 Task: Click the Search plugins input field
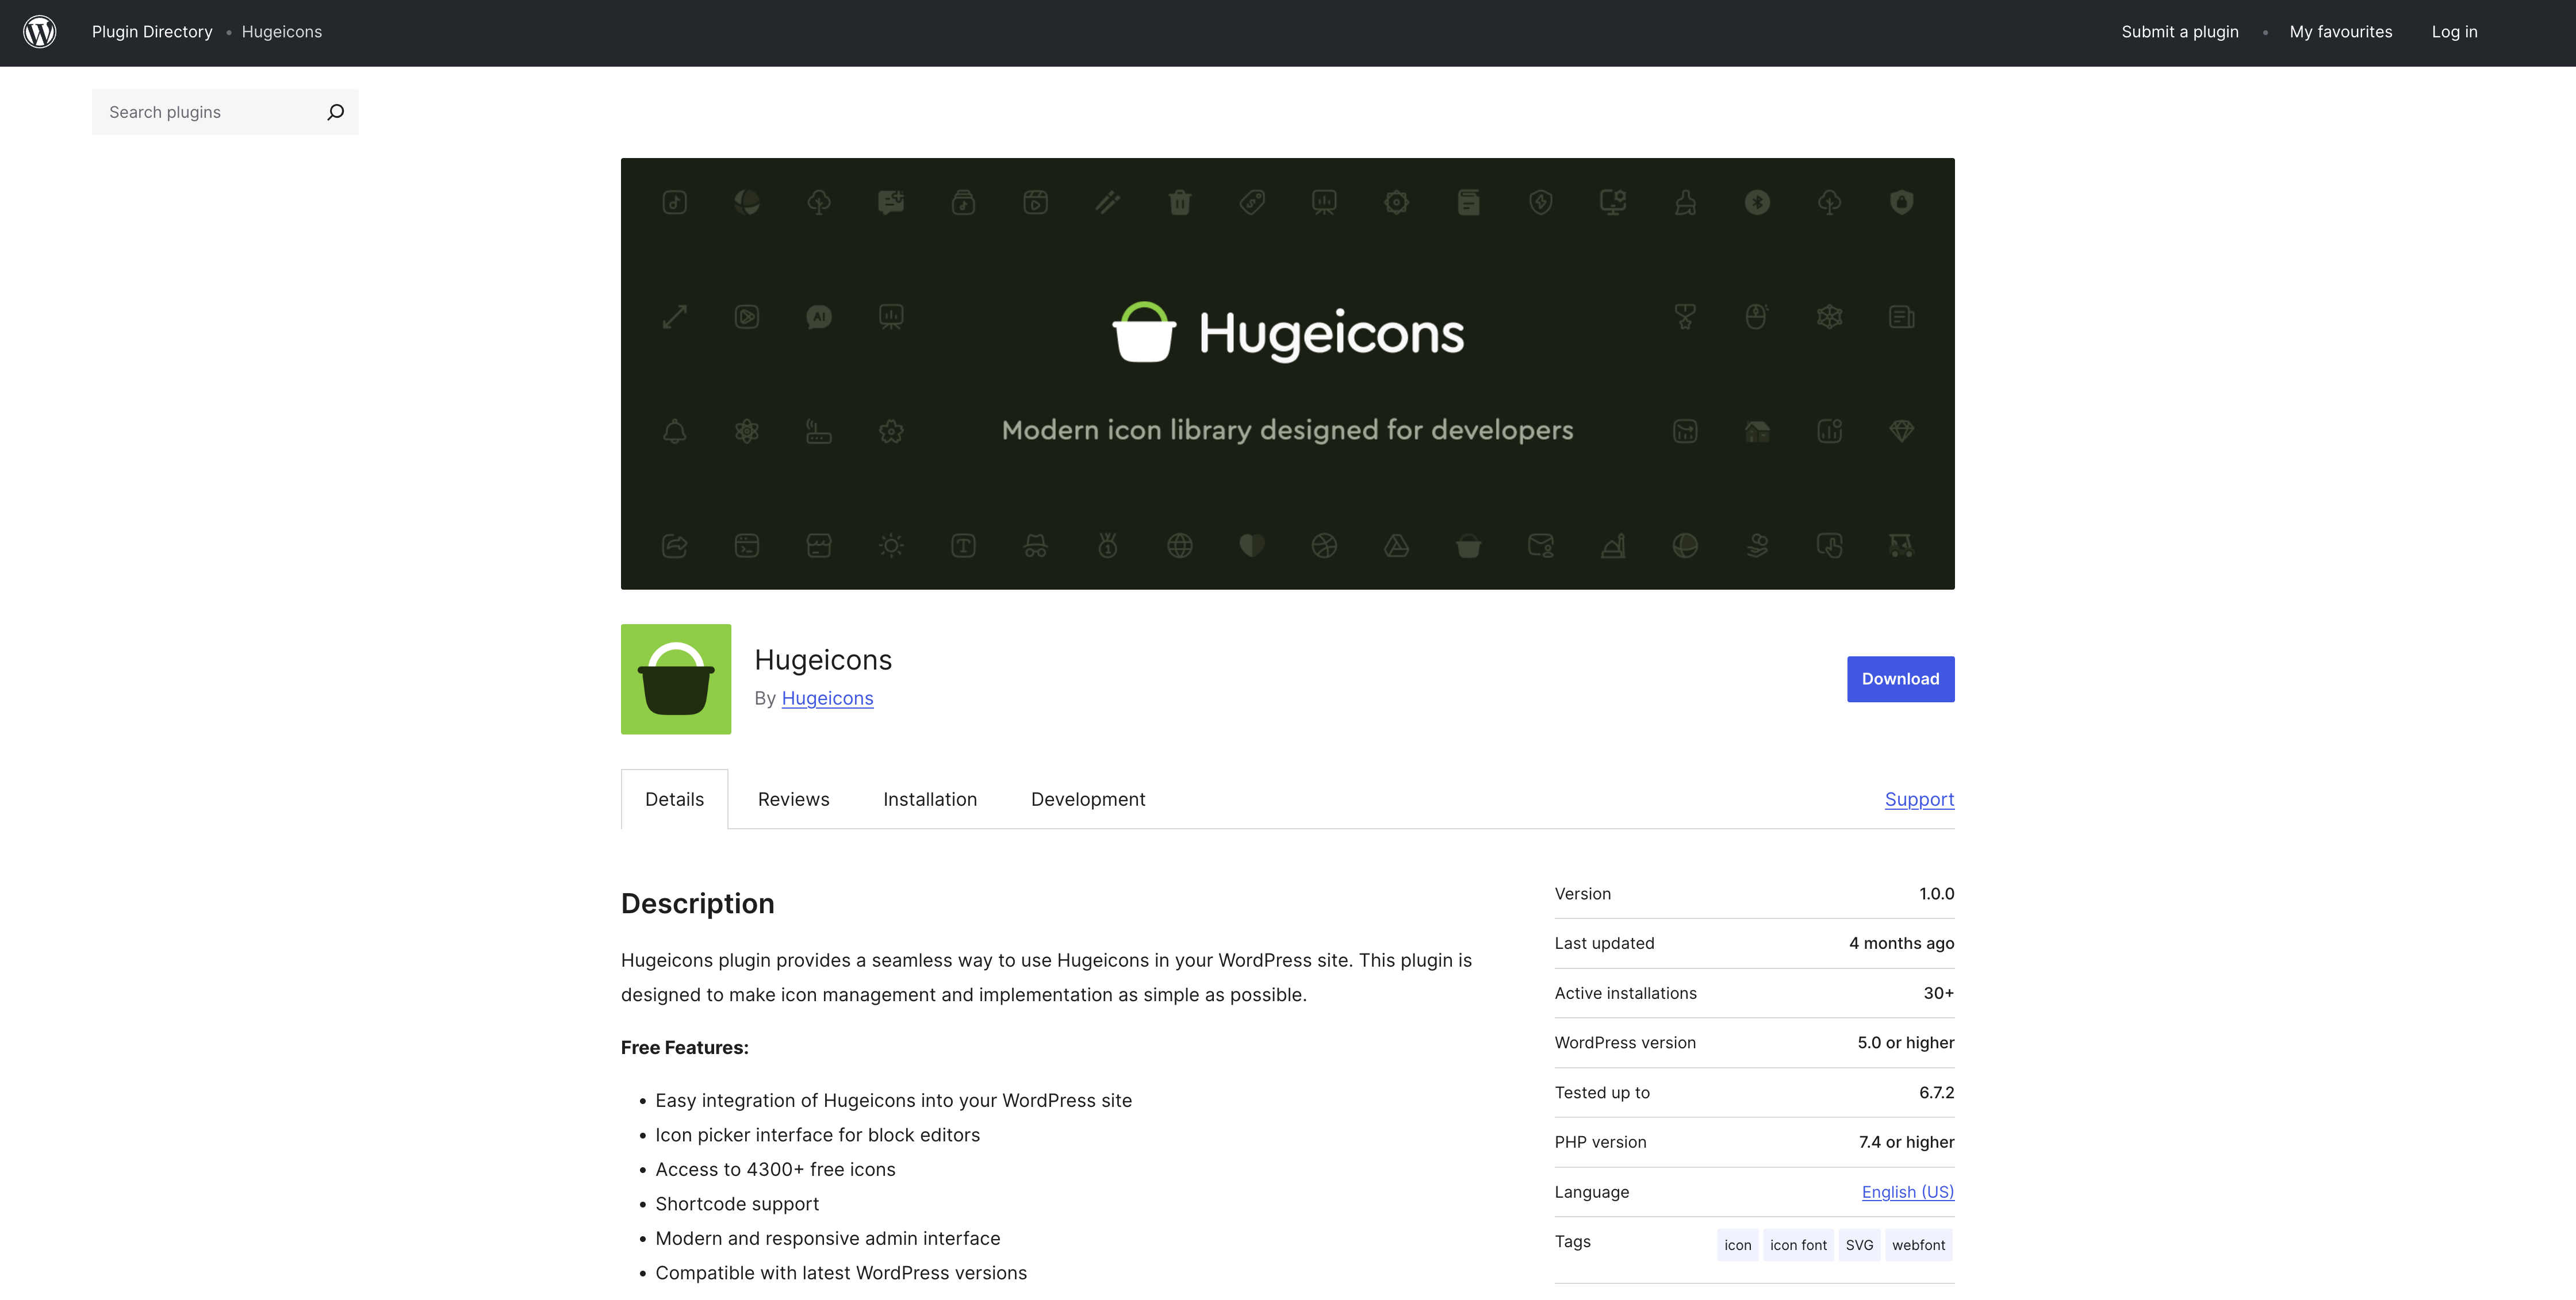tap(200, 112)
